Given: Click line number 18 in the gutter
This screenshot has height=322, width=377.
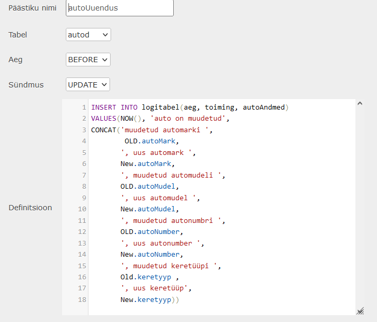Looking at the screenshot, I should (x=82, y=300).
